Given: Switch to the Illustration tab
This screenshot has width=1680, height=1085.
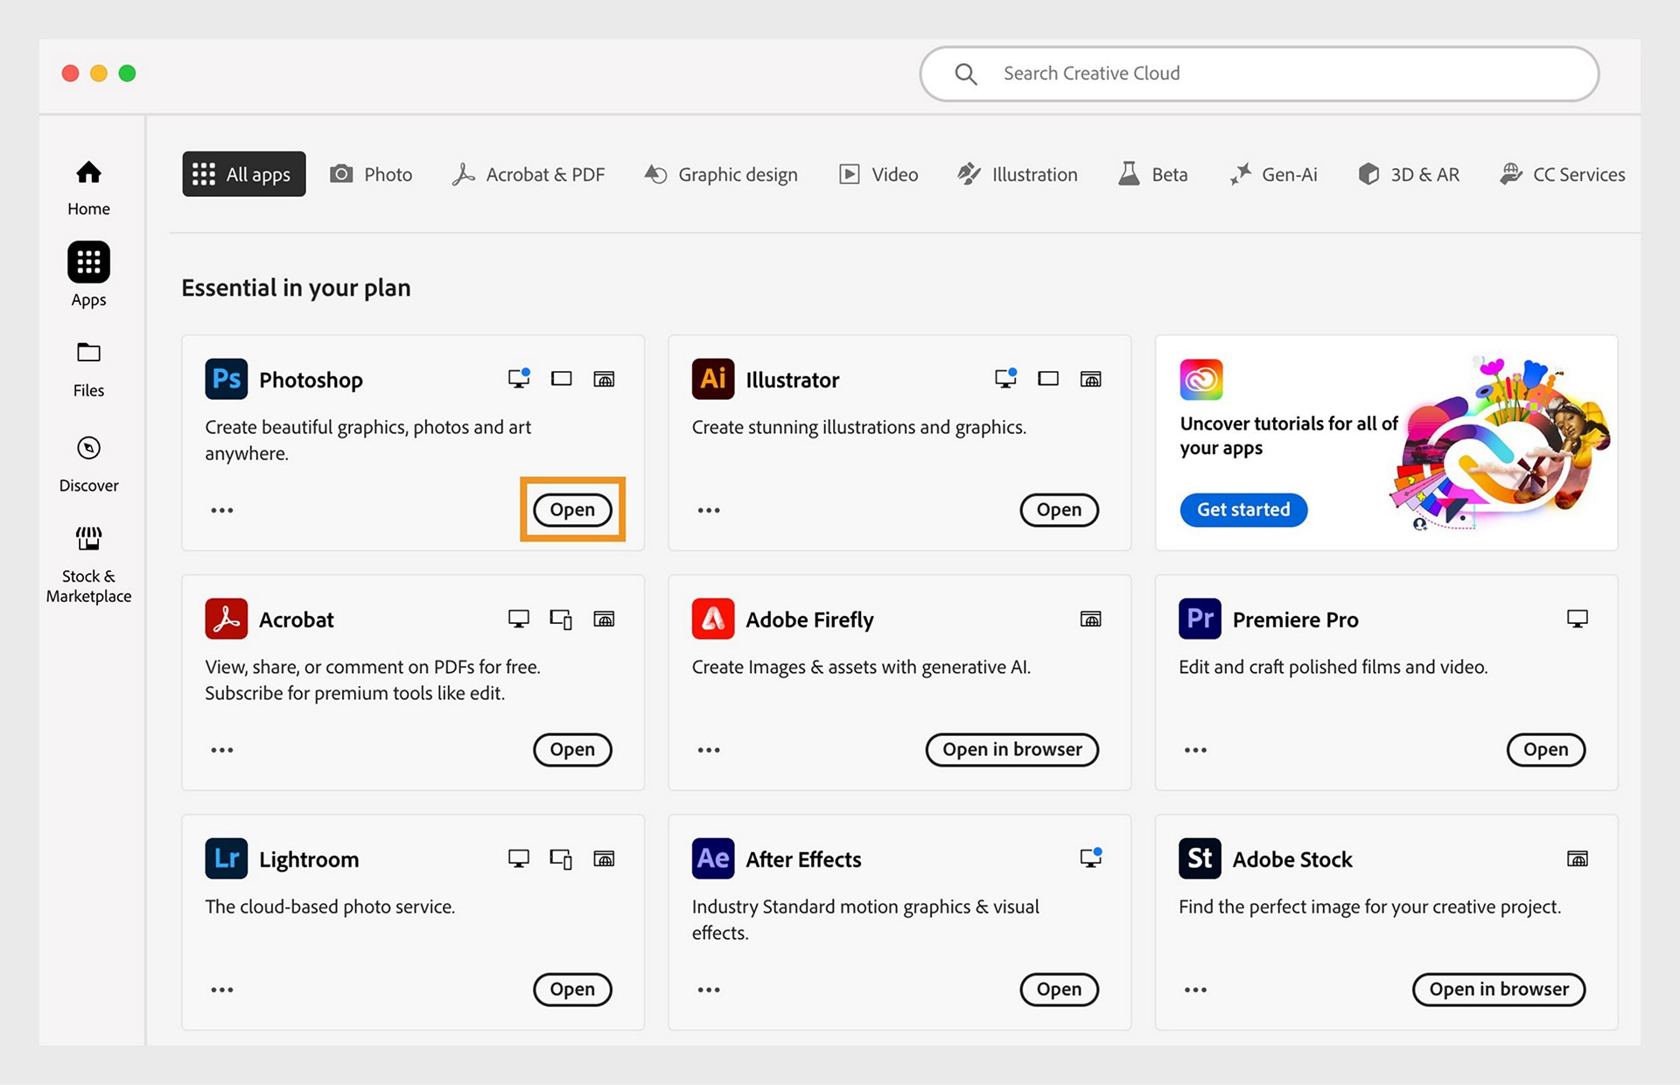Looking at the screenshot, I should (1018, 174).
